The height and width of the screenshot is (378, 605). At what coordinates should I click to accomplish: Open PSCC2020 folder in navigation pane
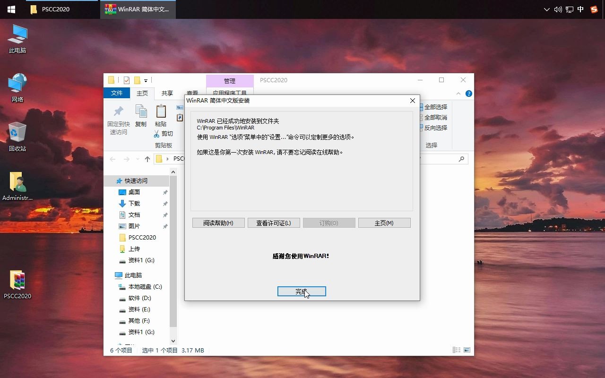[142, 237]
